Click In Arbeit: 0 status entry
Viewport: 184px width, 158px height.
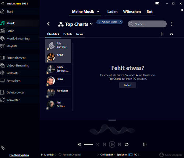[47, 155]
